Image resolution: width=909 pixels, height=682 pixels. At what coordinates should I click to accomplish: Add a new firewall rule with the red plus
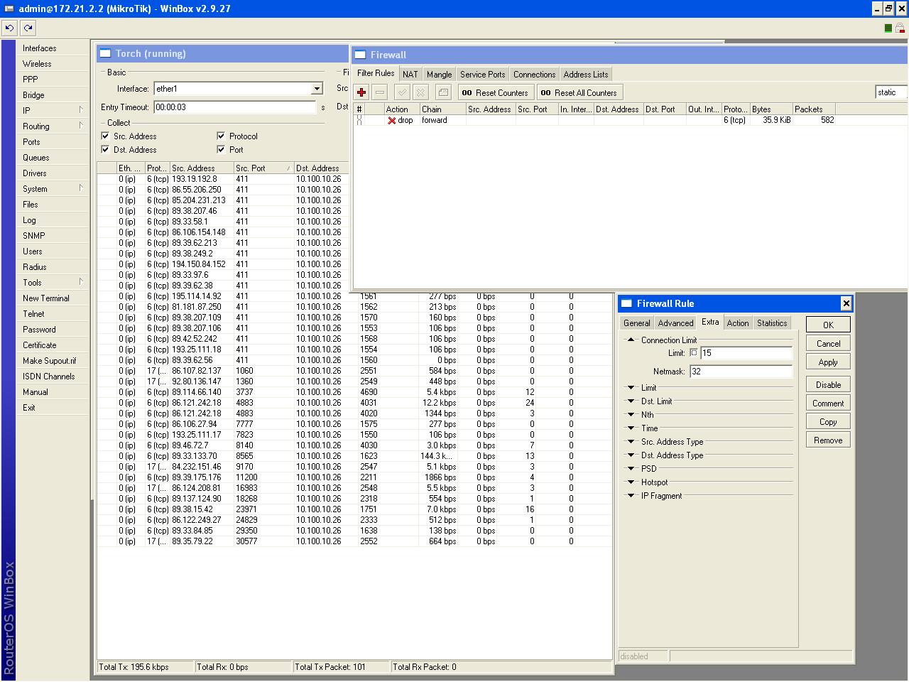tap(361, 92)
